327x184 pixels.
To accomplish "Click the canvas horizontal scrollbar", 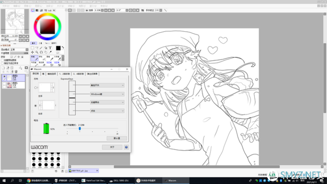I will 197,167.
